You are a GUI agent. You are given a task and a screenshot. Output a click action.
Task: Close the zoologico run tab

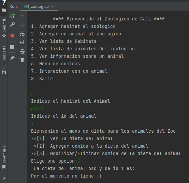[x=53, y=6]
